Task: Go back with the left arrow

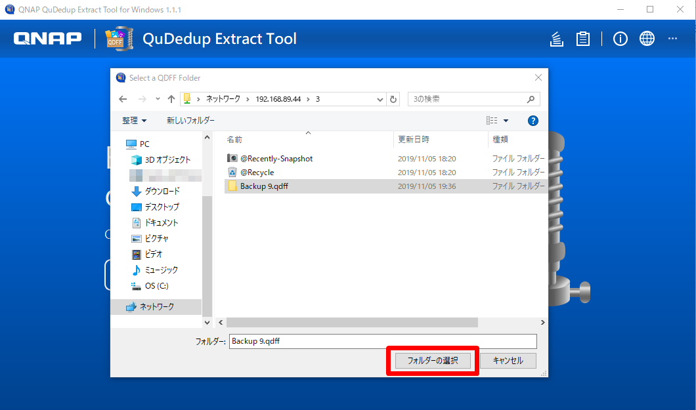Action: click(123, 99)
